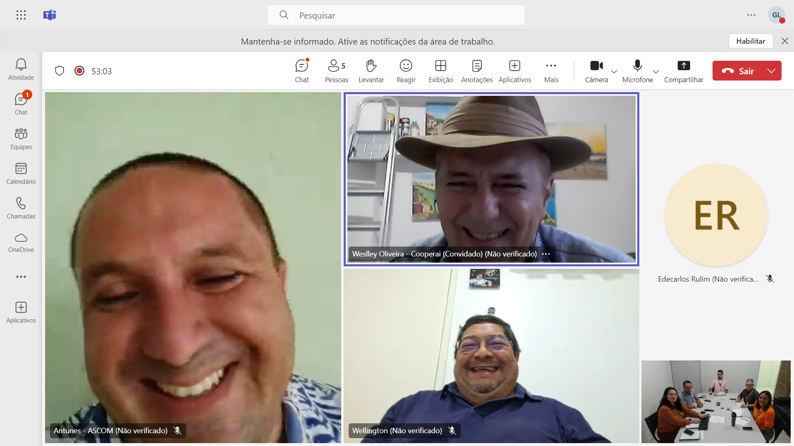Open Chamadas in the sidebar
The width and height of the screenshot is (794, 446).
[21, 208]
